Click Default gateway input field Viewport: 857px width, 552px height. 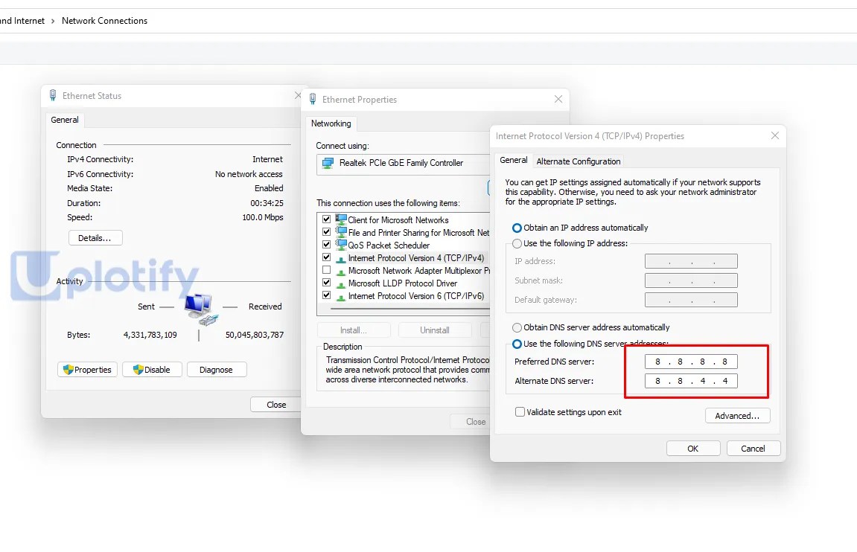[691, 300]
